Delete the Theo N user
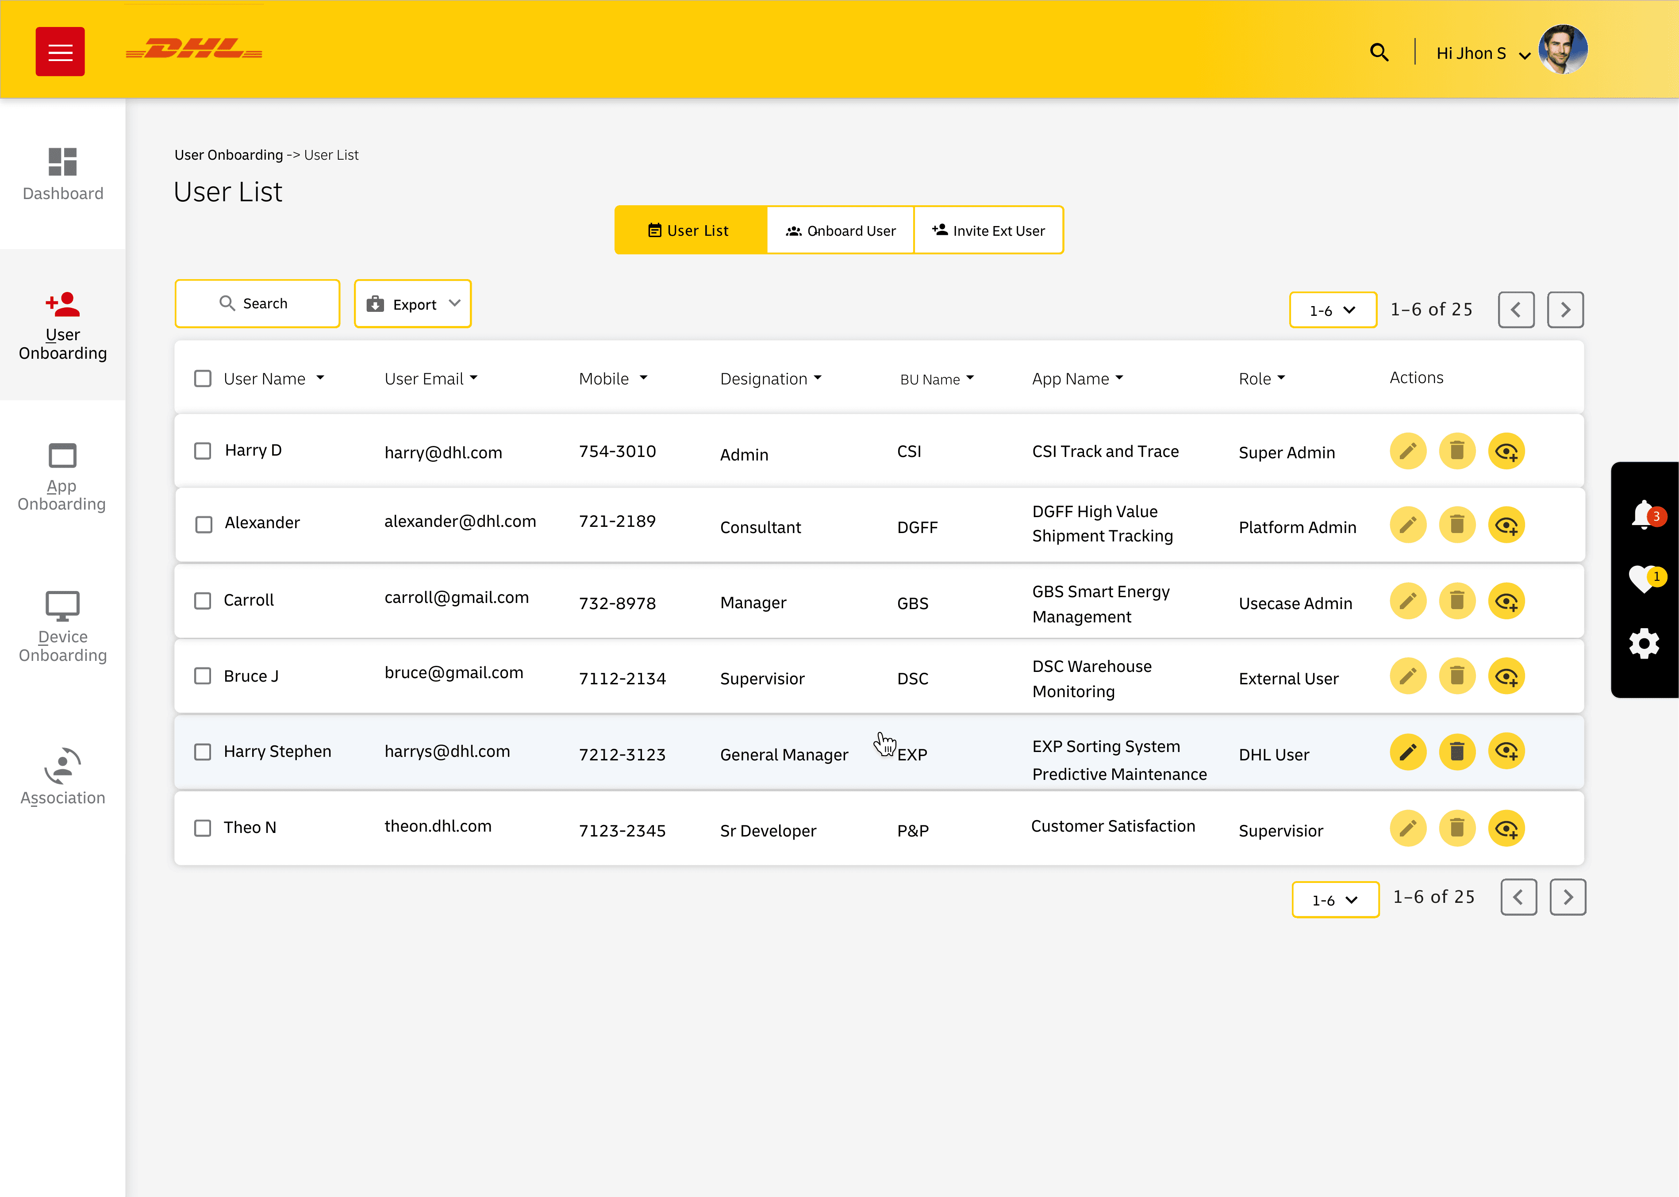The height and width of the screenshot is (1197, 1679). [x=1457, y=829]
